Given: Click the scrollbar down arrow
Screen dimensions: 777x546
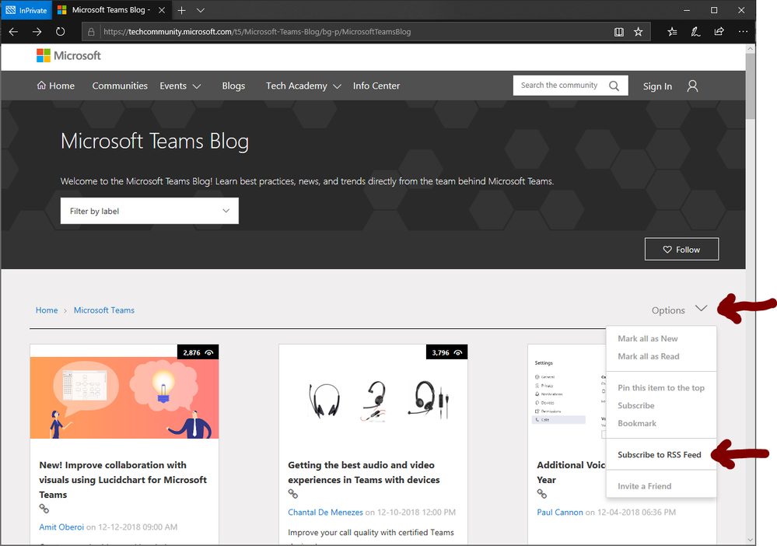Looking at the screenshot, I should pyautogui.click(x=751, y=540).
